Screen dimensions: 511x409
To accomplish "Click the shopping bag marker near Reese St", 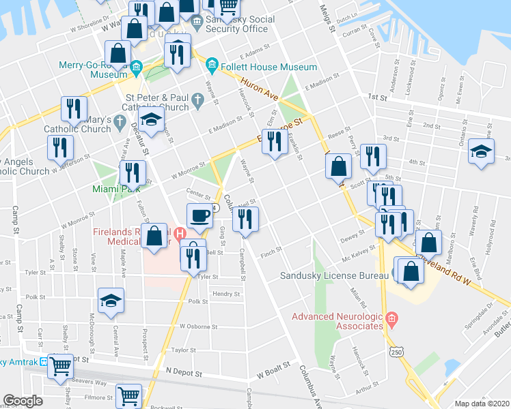I will [339, 167].
